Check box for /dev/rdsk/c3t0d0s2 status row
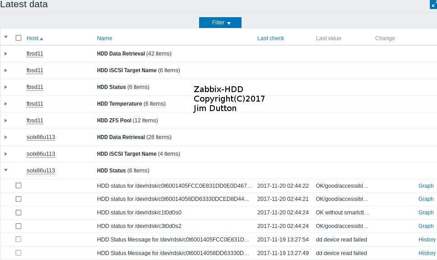437x260 pixels. click(x=19, y=226)
